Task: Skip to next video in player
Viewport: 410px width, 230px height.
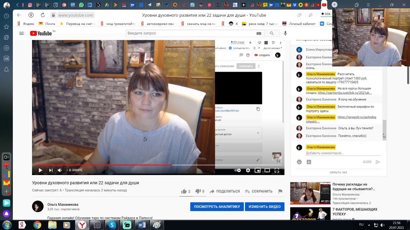Action: [51, 170]
